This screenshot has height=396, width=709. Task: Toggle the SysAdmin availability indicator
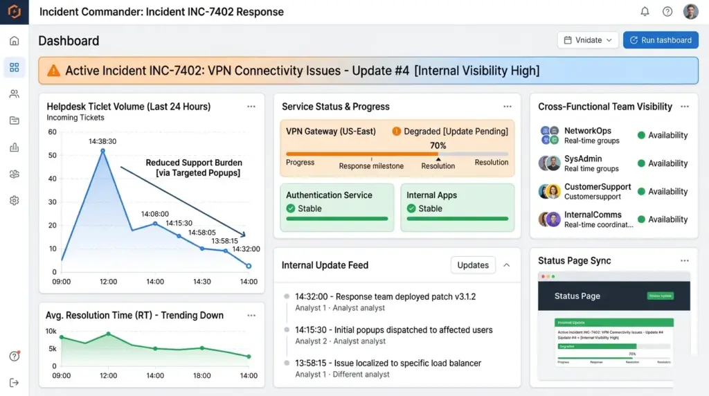click(641, 164)
